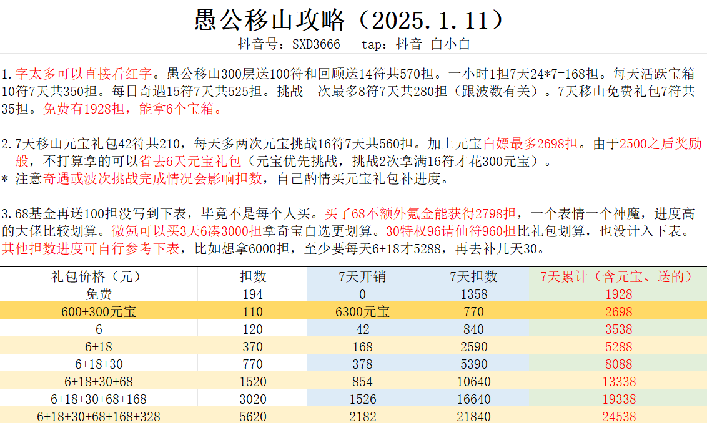Click the 3020 cell in 担数 column

click(x=252, y=399)
